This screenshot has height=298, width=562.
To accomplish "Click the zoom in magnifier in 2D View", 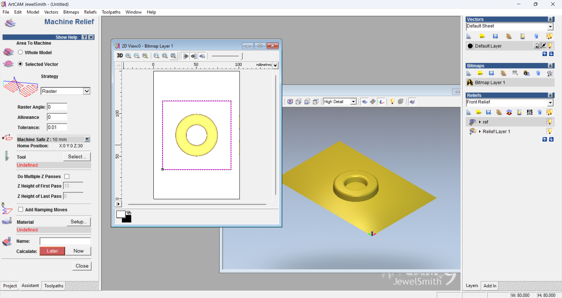I will (128, 56).
